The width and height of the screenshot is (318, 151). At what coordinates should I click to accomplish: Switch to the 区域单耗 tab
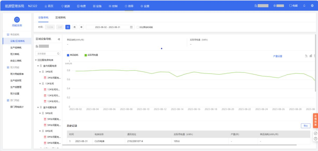tap(60, 17)
